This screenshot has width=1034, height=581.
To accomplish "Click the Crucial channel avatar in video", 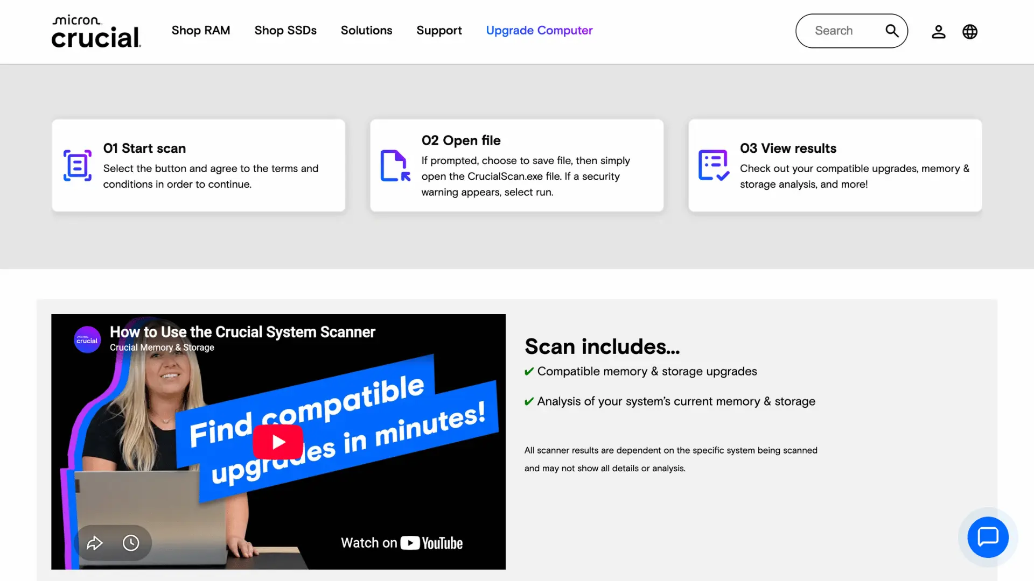I will [87, 339].
